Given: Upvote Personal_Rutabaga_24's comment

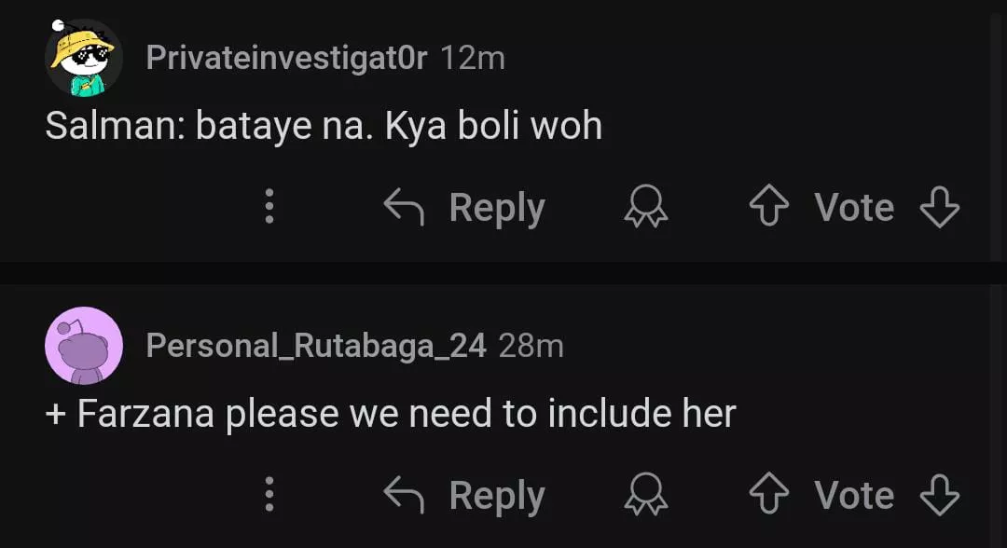Looking at the screenshot, I should point(768,495).
